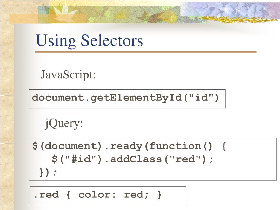
Task: Click the "color:" property in CSS box
Action: coord(97,194)
